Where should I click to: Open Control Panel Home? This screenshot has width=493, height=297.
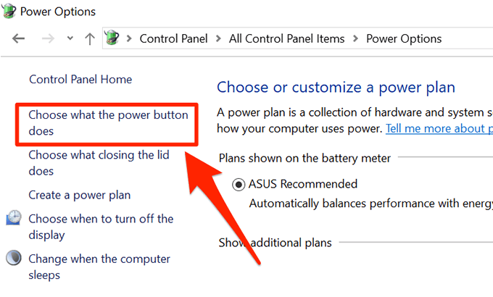click(x=80, y=79)
